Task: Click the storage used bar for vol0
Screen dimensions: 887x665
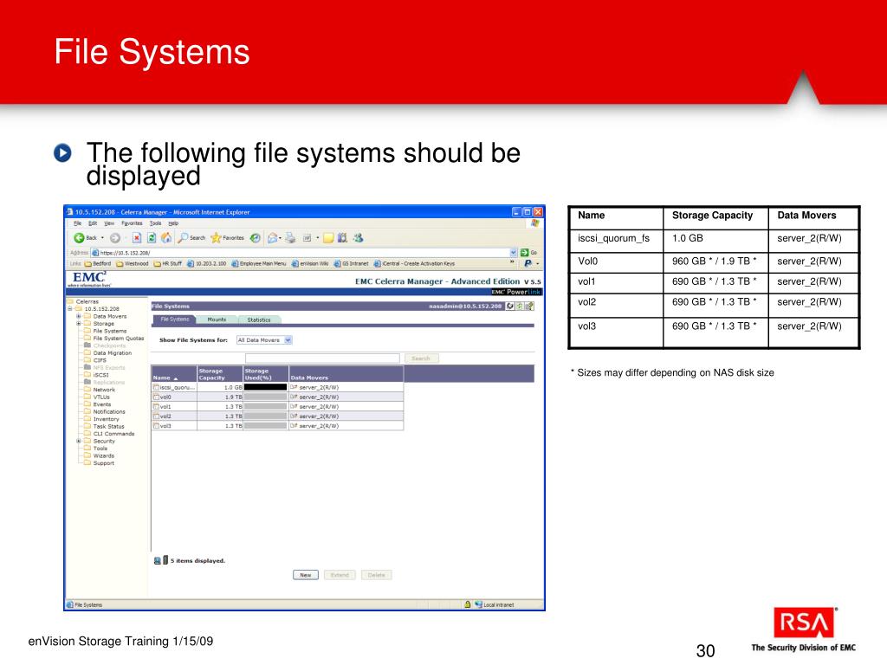Action: 266,397
